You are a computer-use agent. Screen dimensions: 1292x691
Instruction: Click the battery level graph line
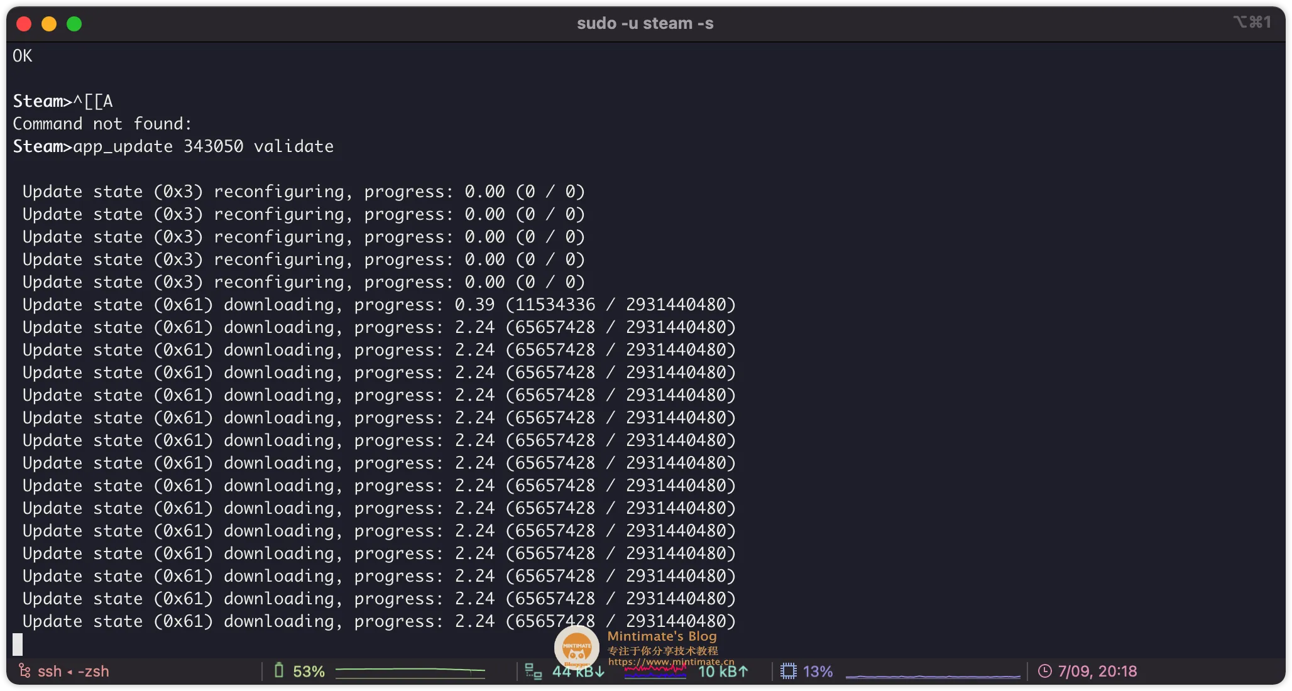point(410,672)
